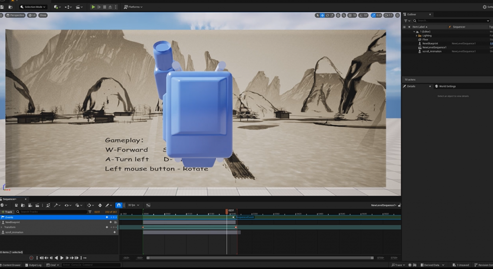Start Play in Editor with green play button
This screenshot has height=269, width=493.
pyautogui.click(x=93, y=7)
